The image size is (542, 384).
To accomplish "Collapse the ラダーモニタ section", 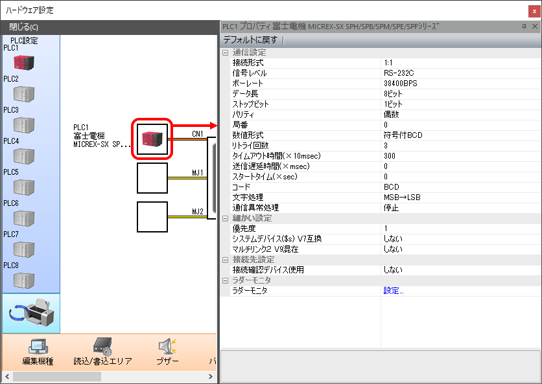I will click(225, 280).
